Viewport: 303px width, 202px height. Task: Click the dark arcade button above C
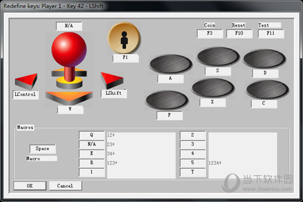268,89
